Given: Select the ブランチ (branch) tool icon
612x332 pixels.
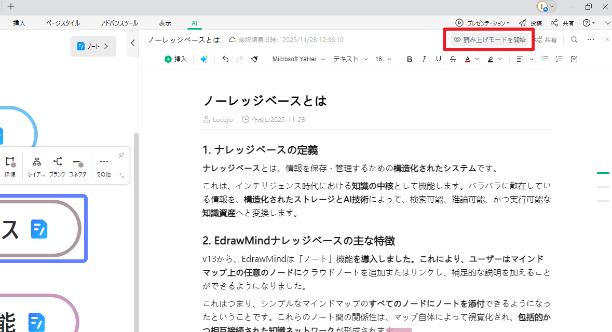Looking at the screenshot, I should [58, 162].
